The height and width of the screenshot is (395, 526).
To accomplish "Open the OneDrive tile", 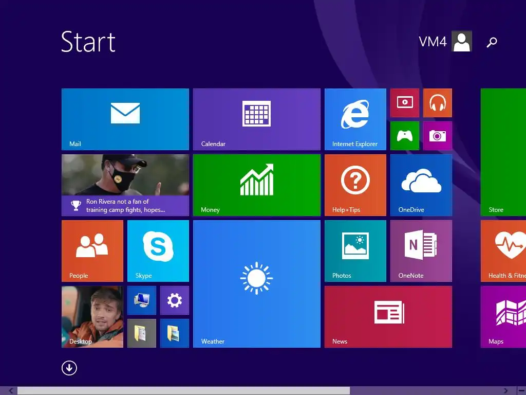I will point(421,185).
